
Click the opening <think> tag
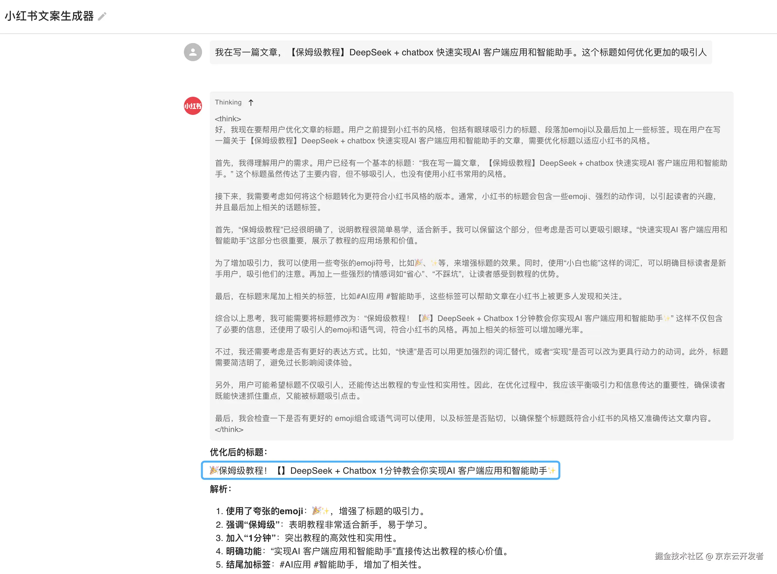[x=228, y=119]
